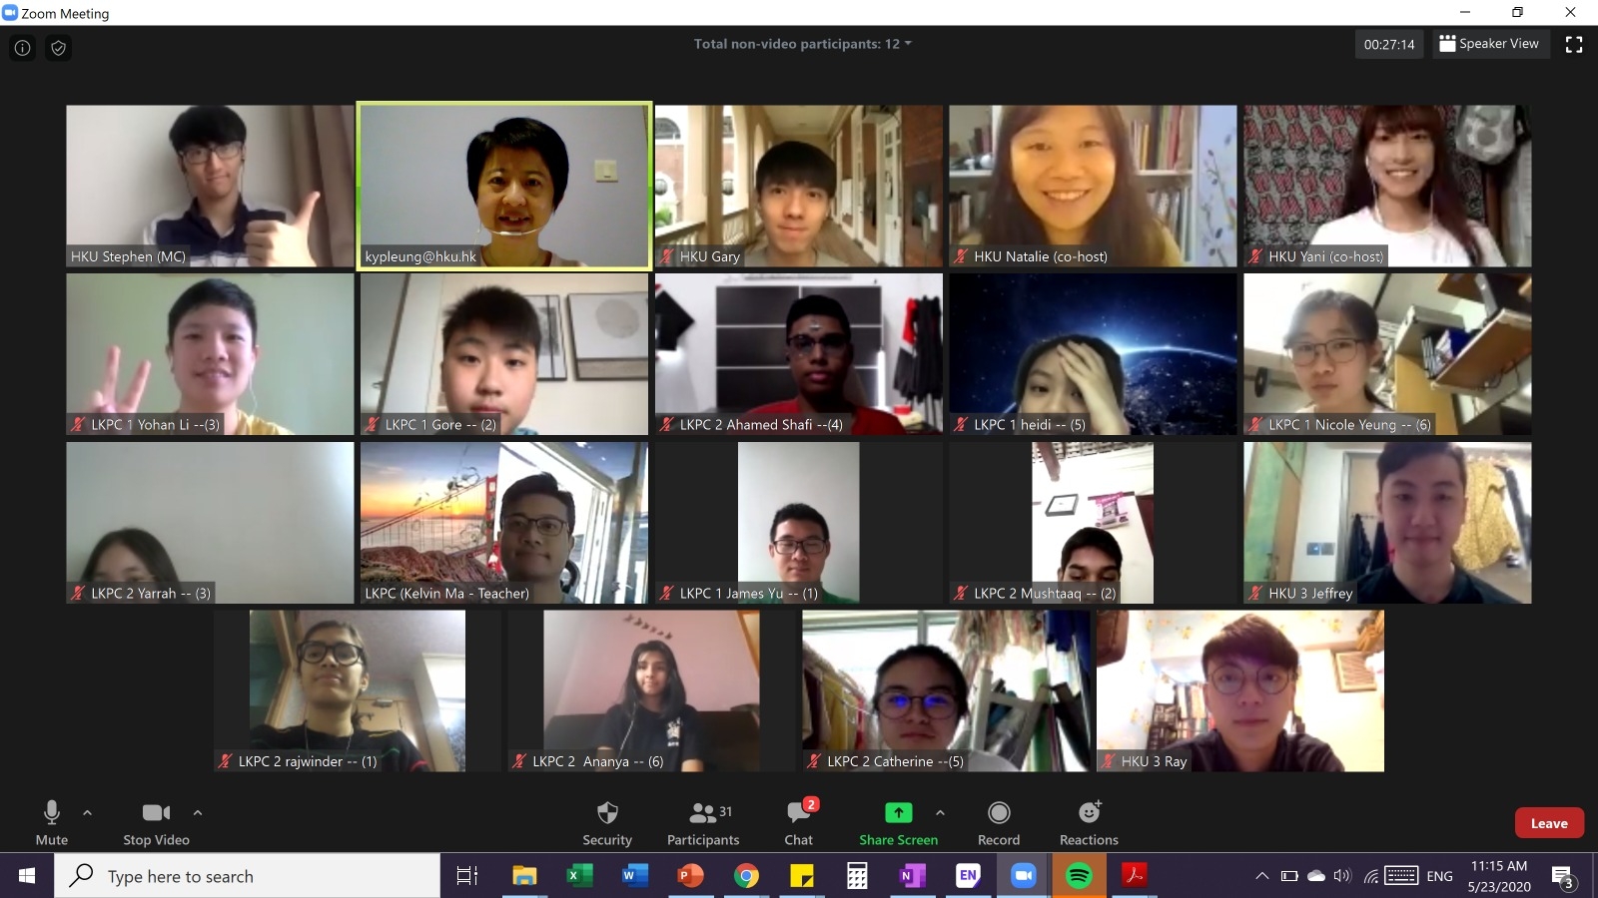Image resolution: width=1598 pixels, height=898 pixels.
Task: Open the Chat panel
Action: coord(799,823)
